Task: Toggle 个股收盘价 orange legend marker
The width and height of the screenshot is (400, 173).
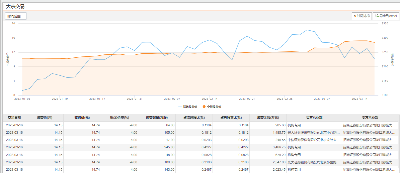Action: tap(204, 107)
